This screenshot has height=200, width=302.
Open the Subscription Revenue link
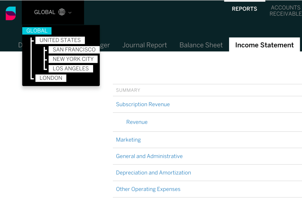click(x=143, y=104)
